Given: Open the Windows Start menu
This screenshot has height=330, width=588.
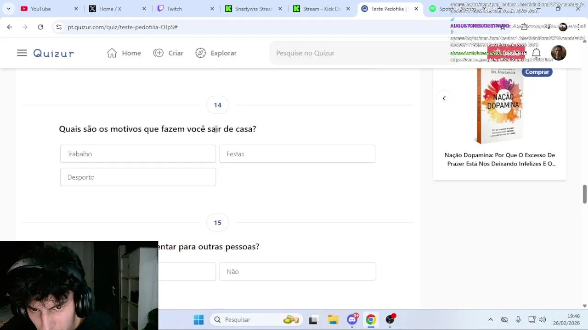Looking at the screenshot, I should pos(198,319).
